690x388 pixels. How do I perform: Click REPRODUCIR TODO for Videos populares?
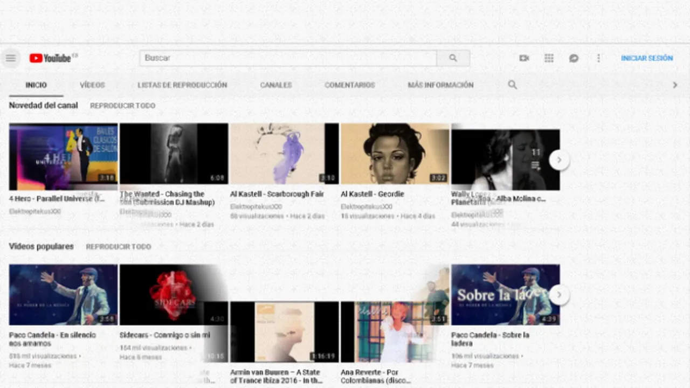pos(119,246)
